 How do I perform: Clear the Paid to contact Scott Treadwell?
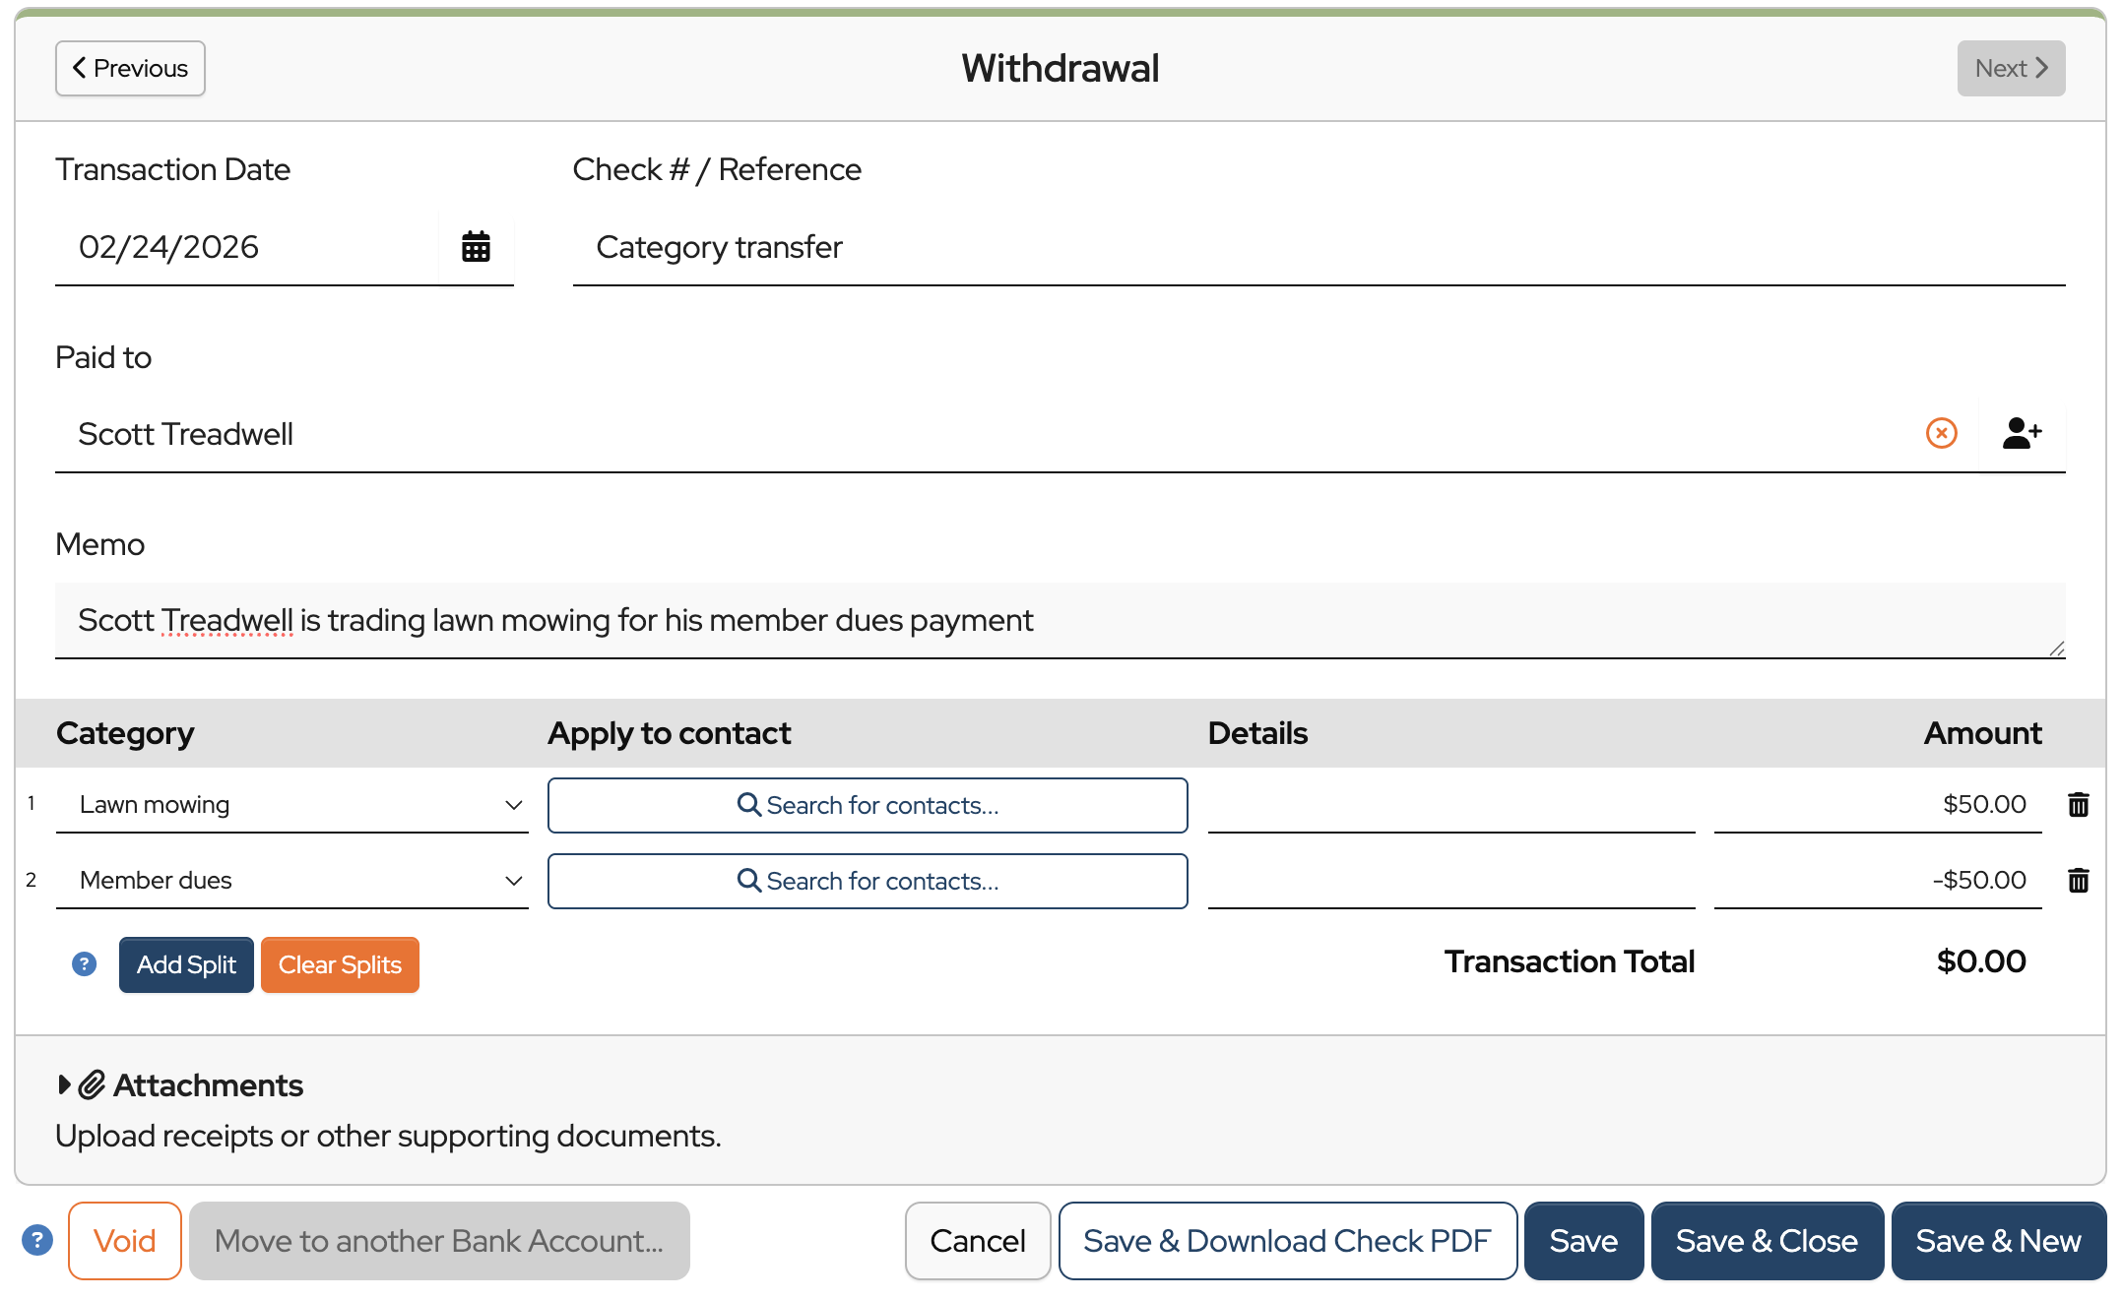click(x=1941, y=433)
